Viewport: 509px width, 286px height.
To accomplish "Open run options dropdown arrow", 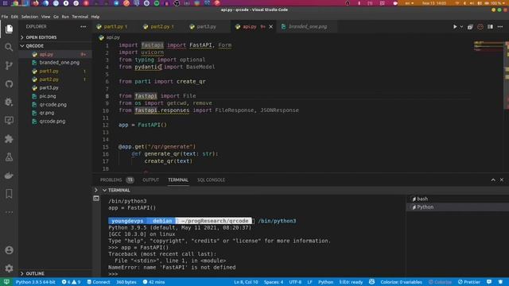I will click(x=461, y=26).
